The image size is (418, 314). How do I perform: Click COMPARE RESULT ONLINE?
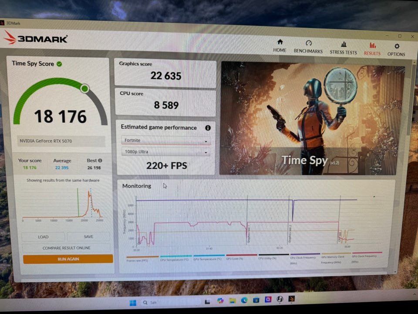click(66, 248)
